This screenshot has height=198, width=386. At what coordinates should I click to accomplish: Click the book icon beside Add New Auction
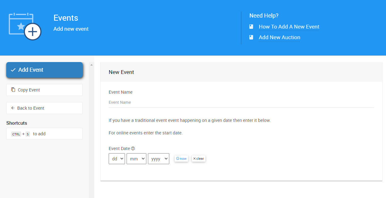click(x=251, y=38)
